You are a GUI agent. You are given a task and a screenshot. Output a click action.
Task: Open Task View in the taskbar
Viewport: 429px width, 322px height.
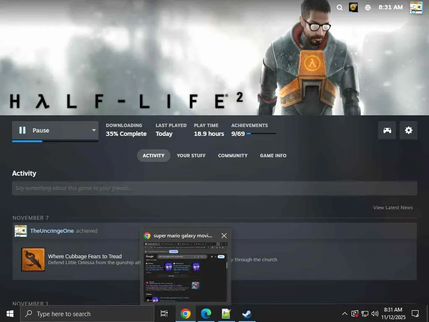[164, 314]
